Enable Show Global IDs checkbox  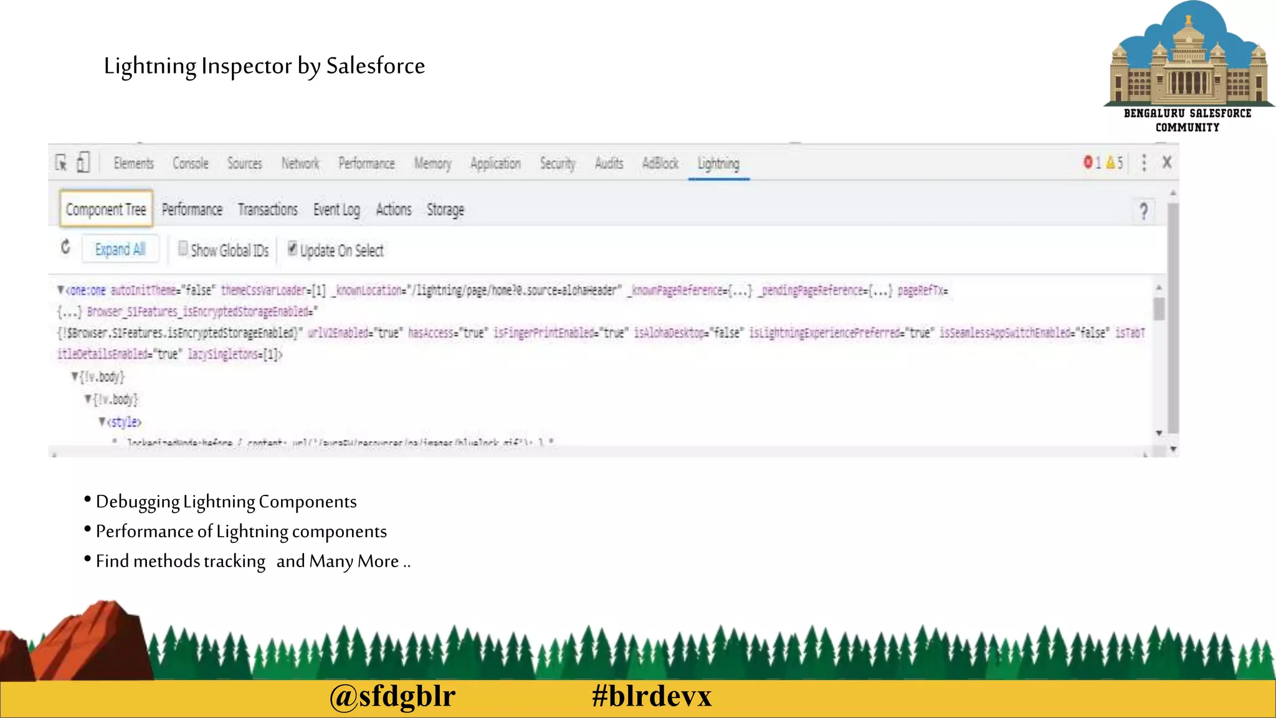(183, 249)
